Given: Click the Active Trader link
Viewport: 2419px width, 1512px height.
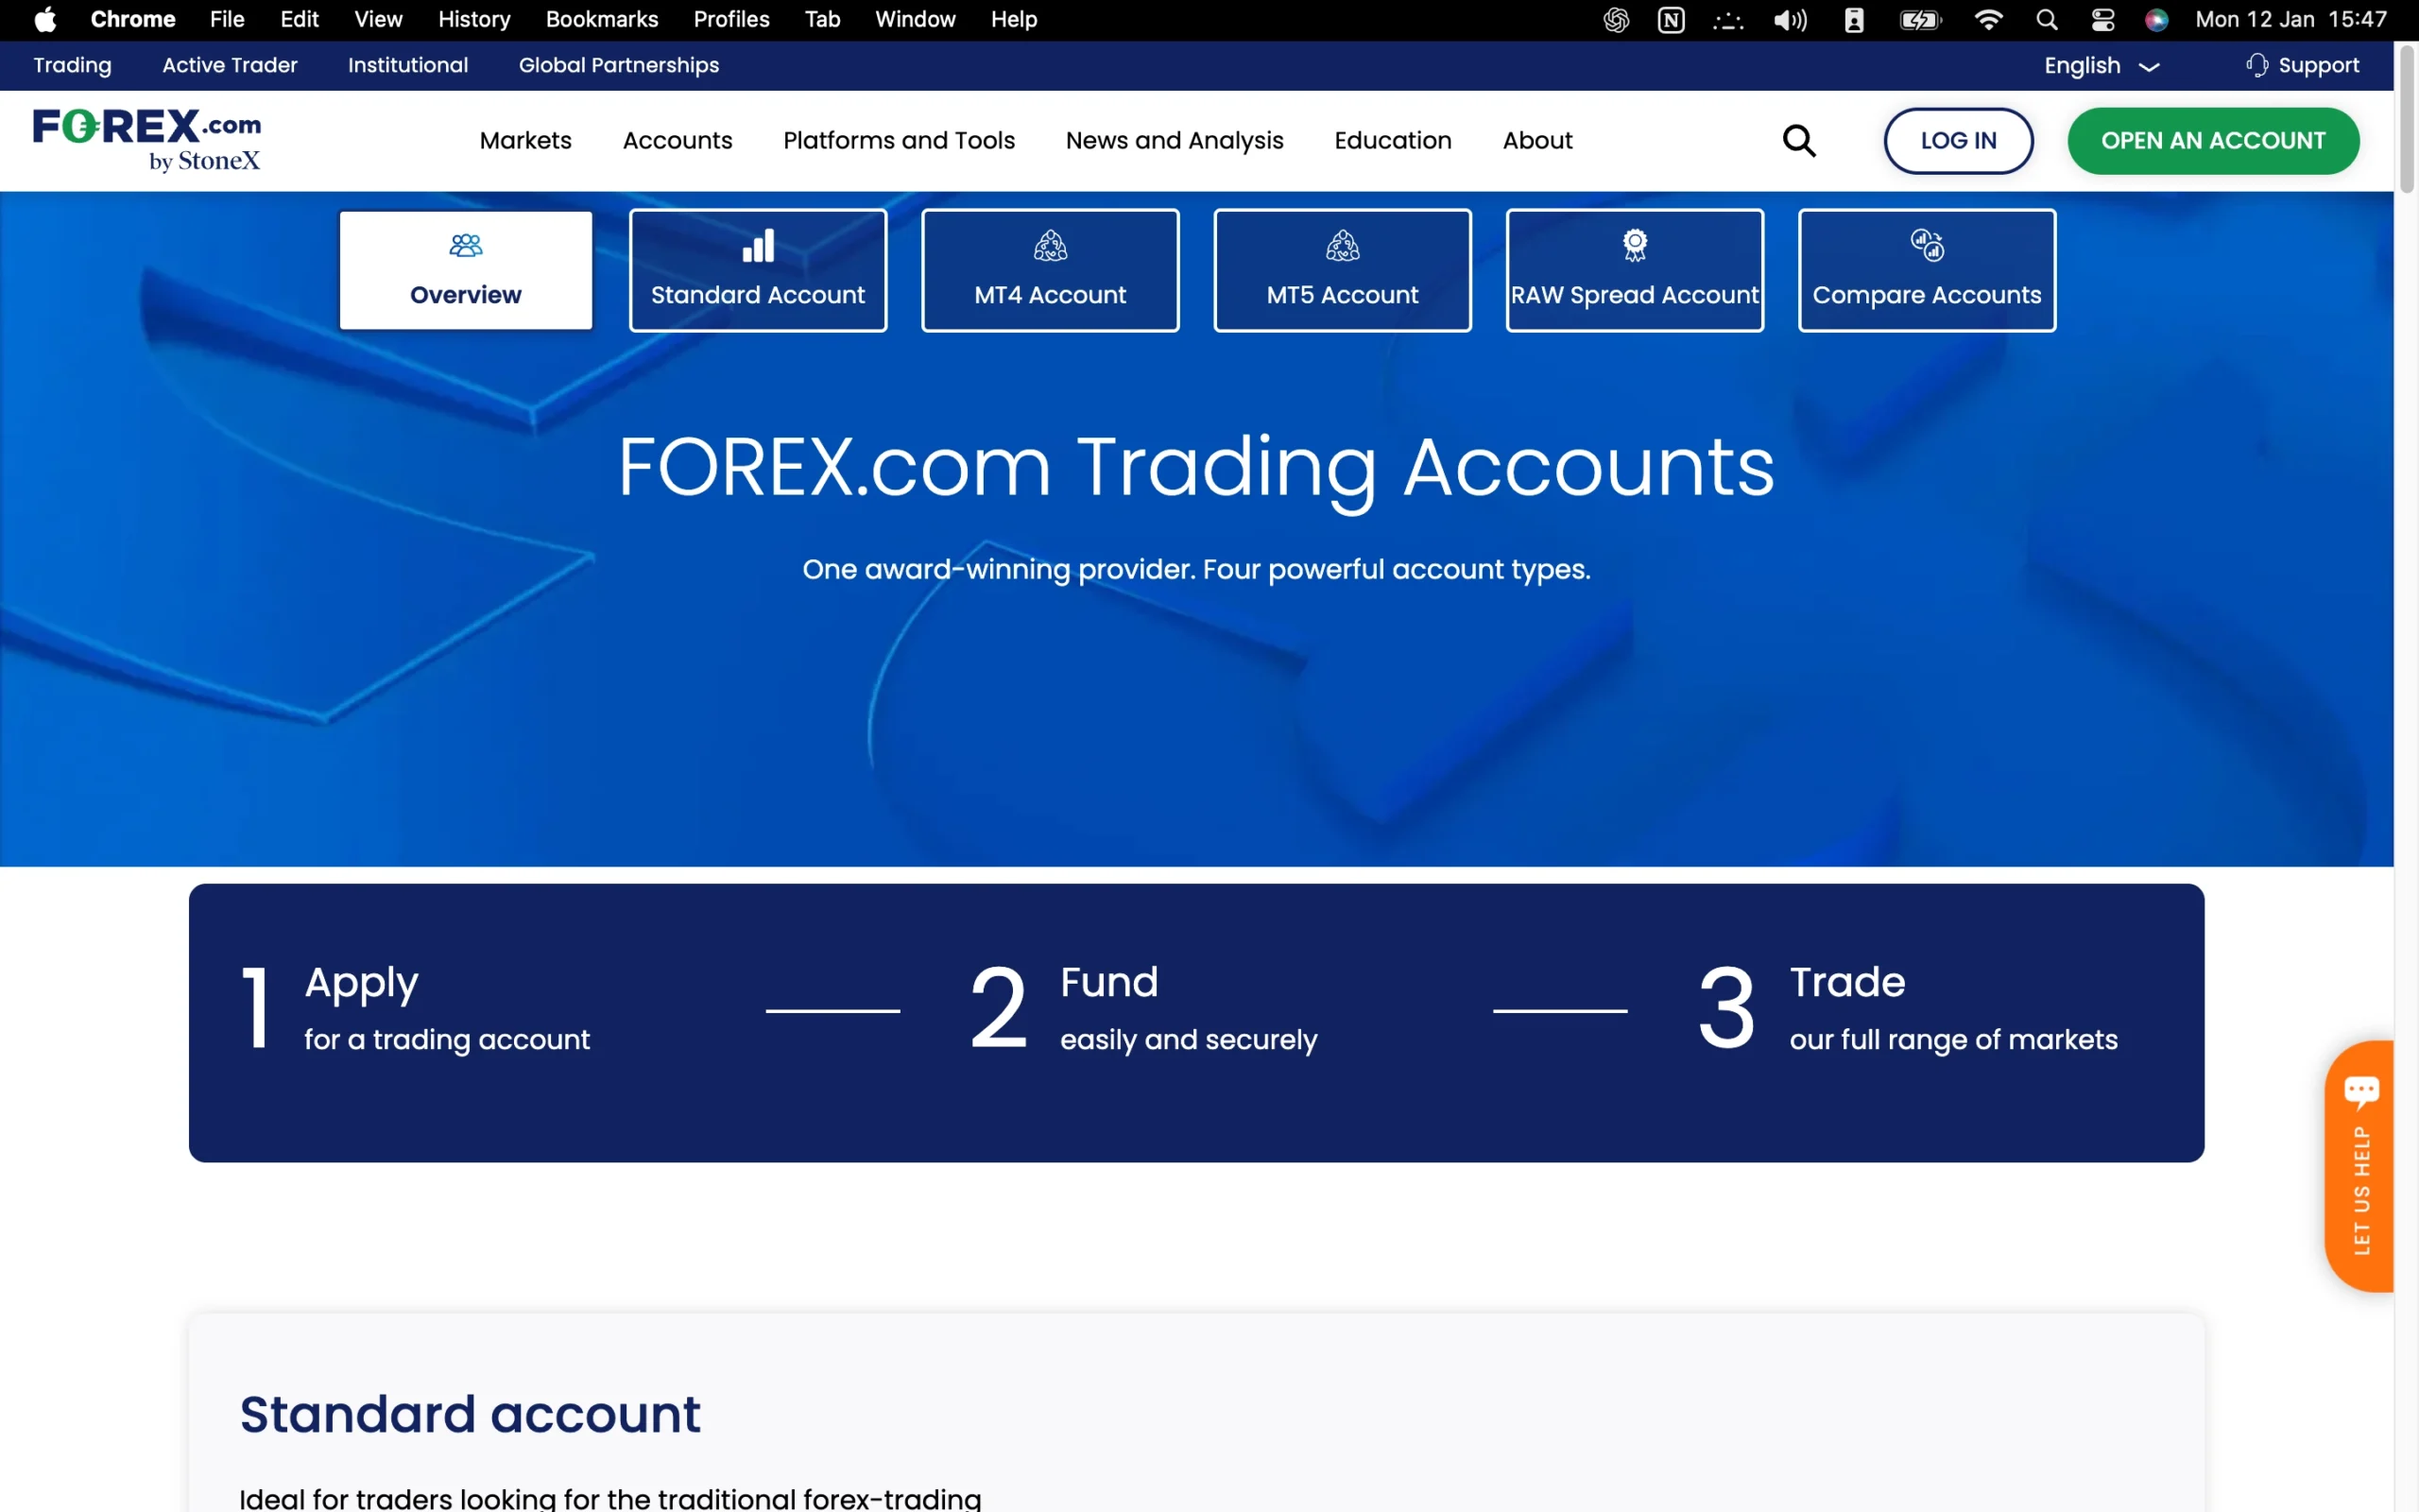Looking at the screenshot, I should point(230,65).
